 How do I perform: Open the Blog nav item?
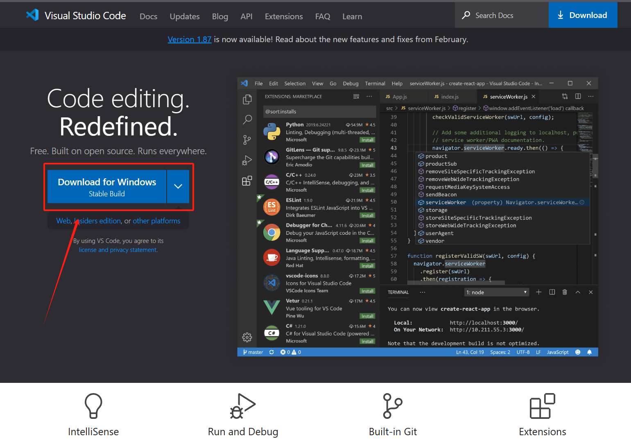[x=220, y=16]
